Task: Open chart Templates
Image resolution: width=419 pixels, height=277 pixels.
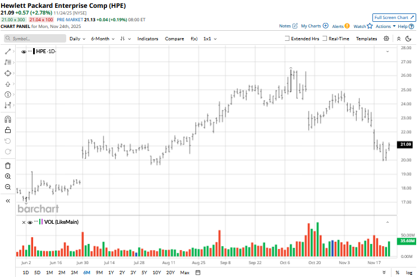Action: click(x=366, y=39)
